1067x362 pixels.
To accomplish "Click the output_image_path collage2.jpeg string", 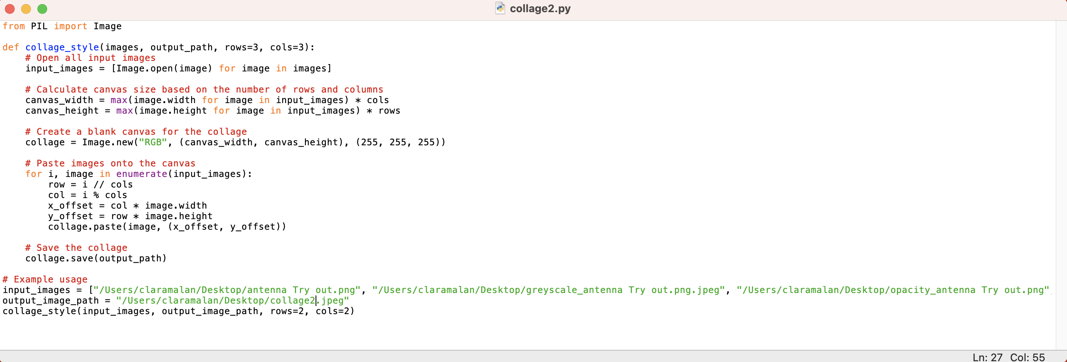I will pos(232,300).
